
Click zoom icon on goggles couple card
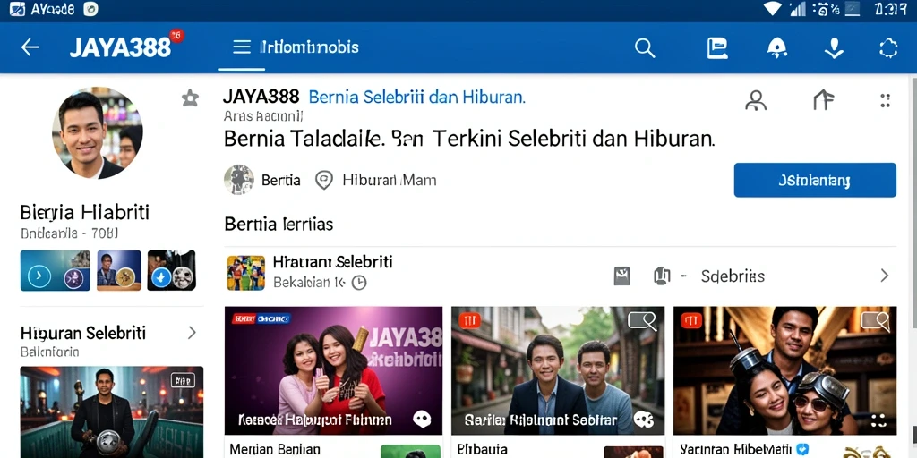click(x=875, y=319)
